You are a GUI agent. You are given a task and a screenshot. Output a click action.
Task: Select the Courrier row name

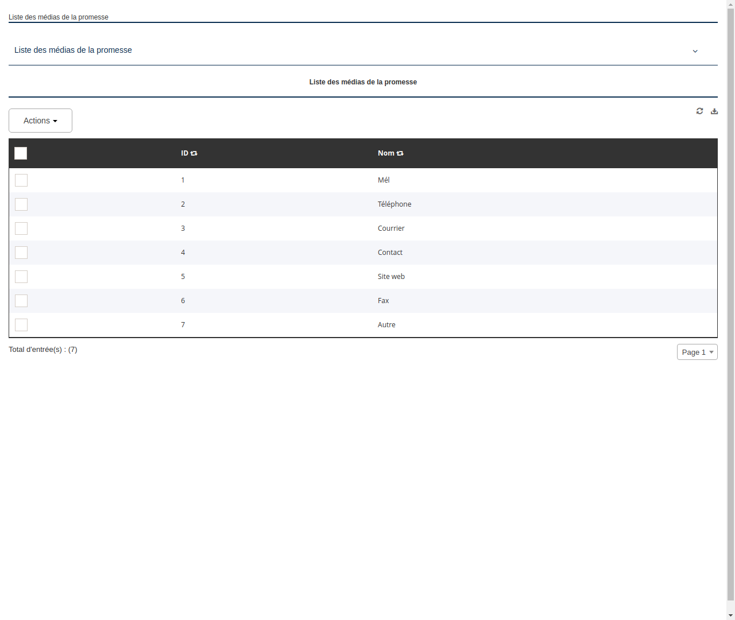coord(391,228)
